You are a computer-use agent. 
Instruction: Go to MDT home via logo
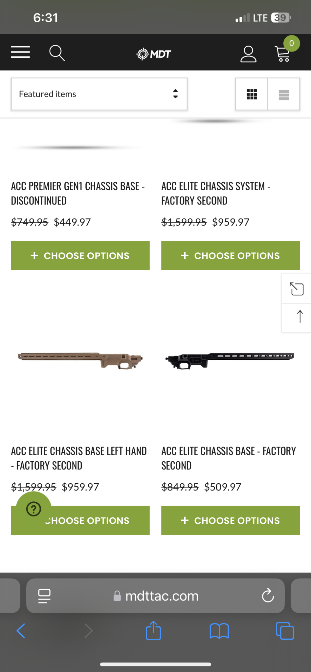[154, 54]
